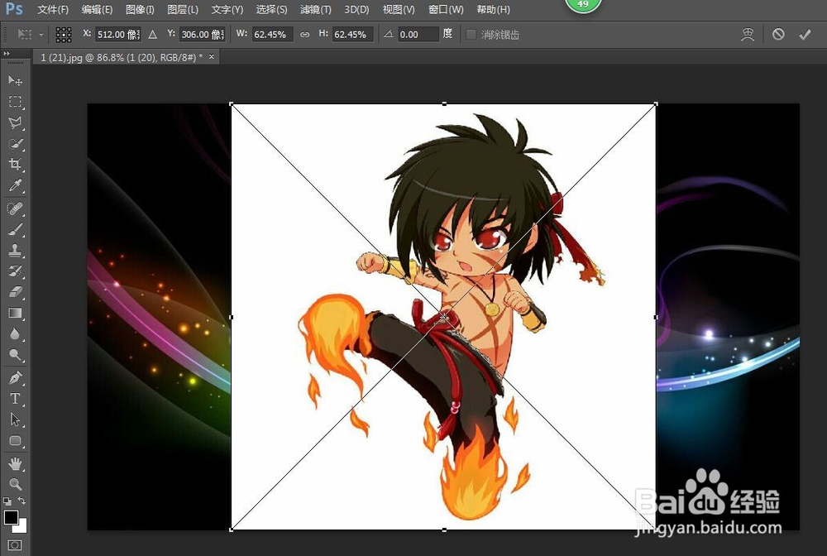Cancel the transform
The height and width of the screenshot is (556, 827).
778,35
